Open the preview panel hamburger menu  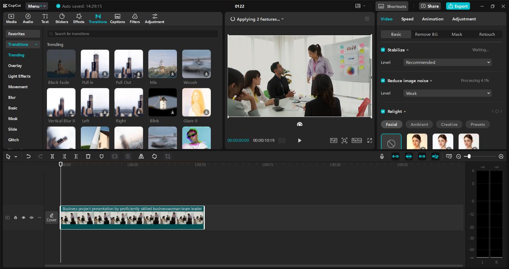click(x=367, y=19)
